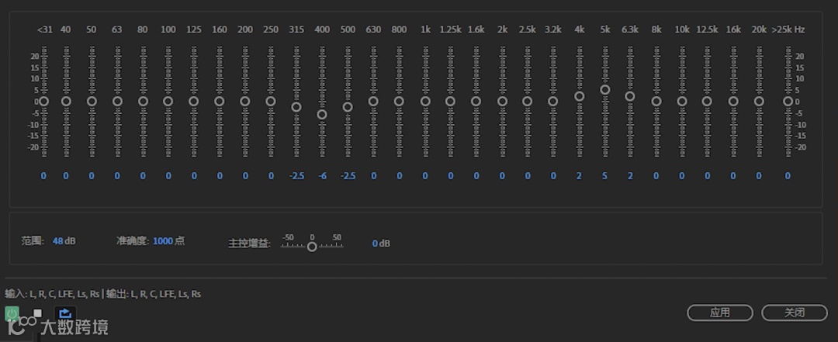Click the 0 gain value under 2k band
The height and width of the screenshot is (342, 838).
[x=502, y=176]
